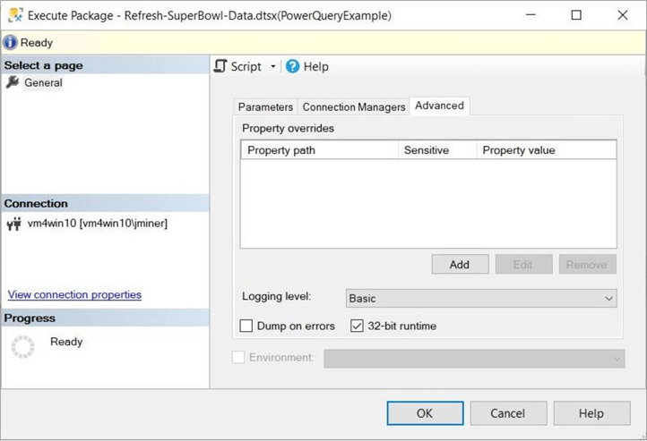
Task: Toggle the Environment checkbox
Action: pyautogui.click(x=238, y=358)
